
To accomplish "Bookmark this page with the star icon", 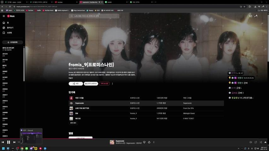I will point(244,7).
